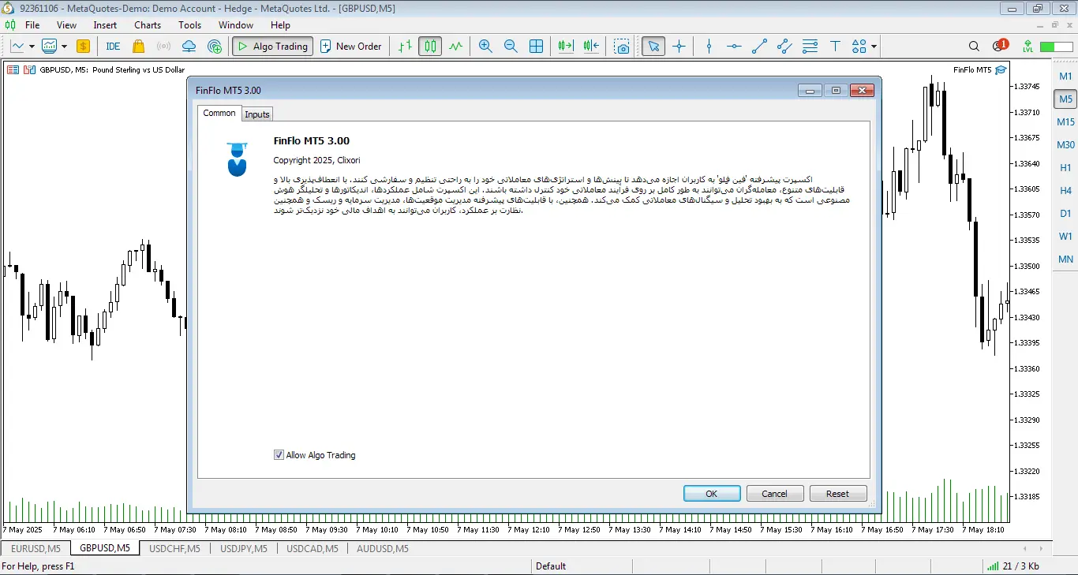The image size is (1078, 575).
Task: Toggle the Algo Trading toolbar button
Action: tap(272, 47)
